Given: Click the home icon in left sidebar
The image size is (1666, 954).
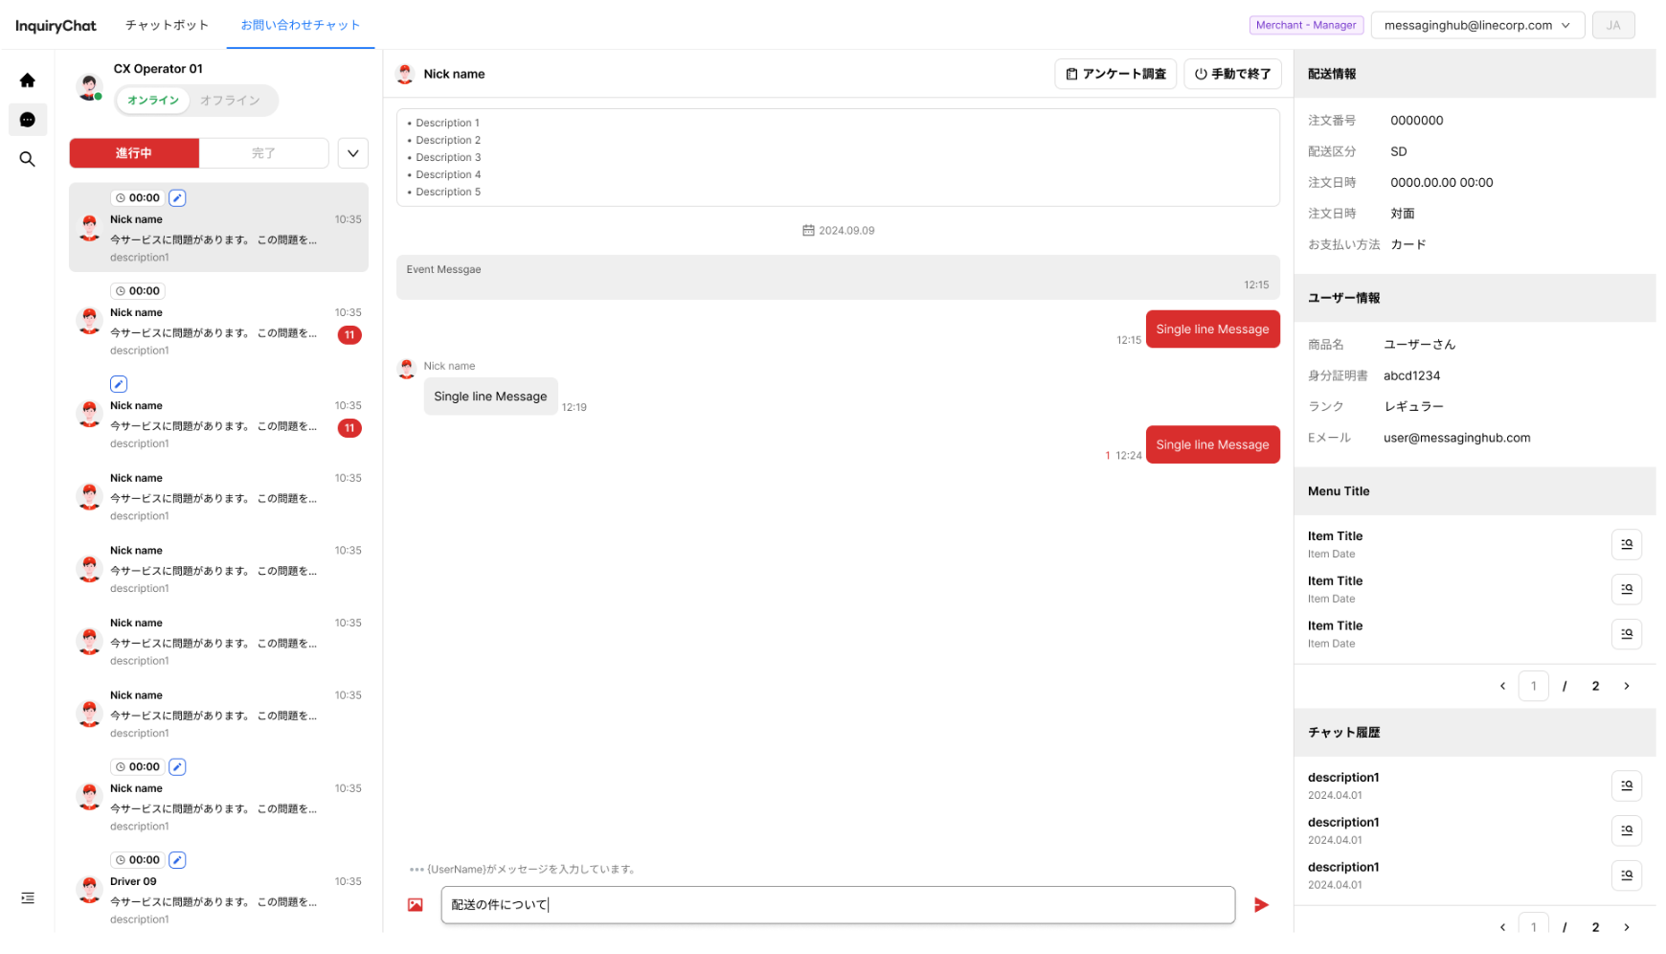Looking at the screenshot, I should [28, 80].
